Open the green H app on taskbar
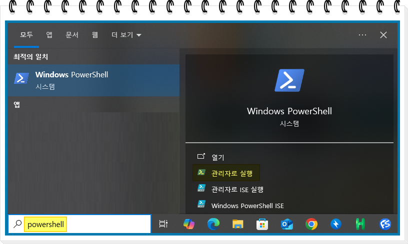 click(x=360, y=224)
